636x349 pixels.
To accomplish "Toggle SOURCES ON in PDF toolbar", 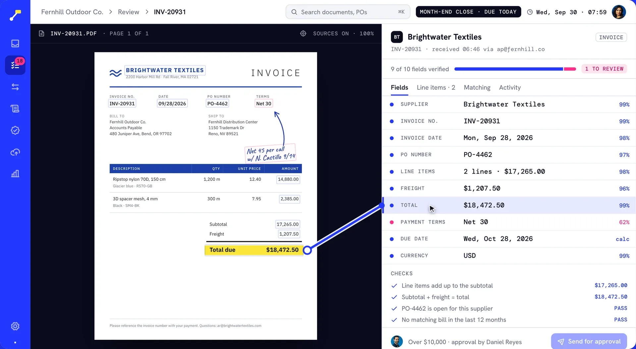I will (331, 33).
